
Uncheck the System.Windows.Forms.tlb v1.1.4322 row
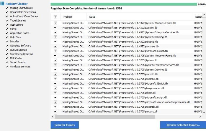[x=55, y=23]
